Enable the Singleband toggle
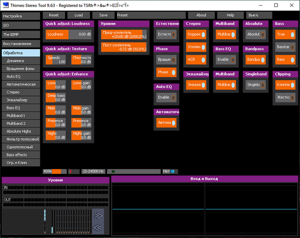Screen dimensions: 300x238 coord(255,85)
